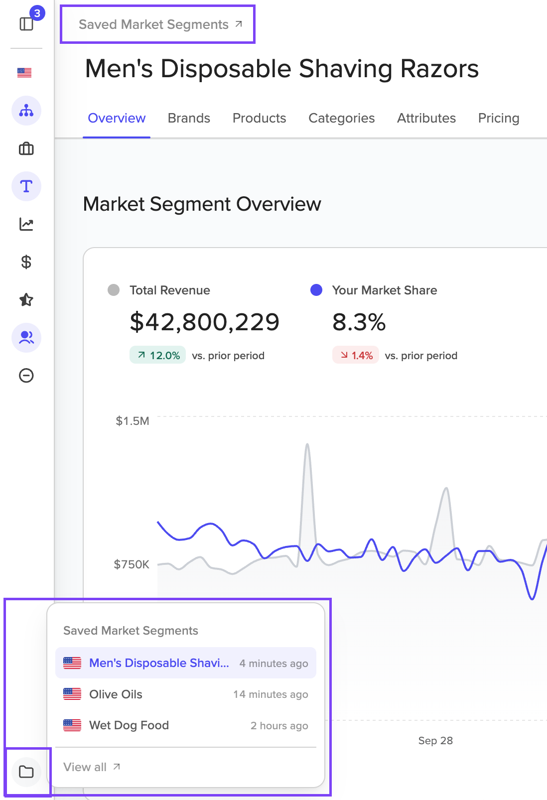Click View all link in popup
The height and width of the screenshot is (800, 547).
click(92, 767)
